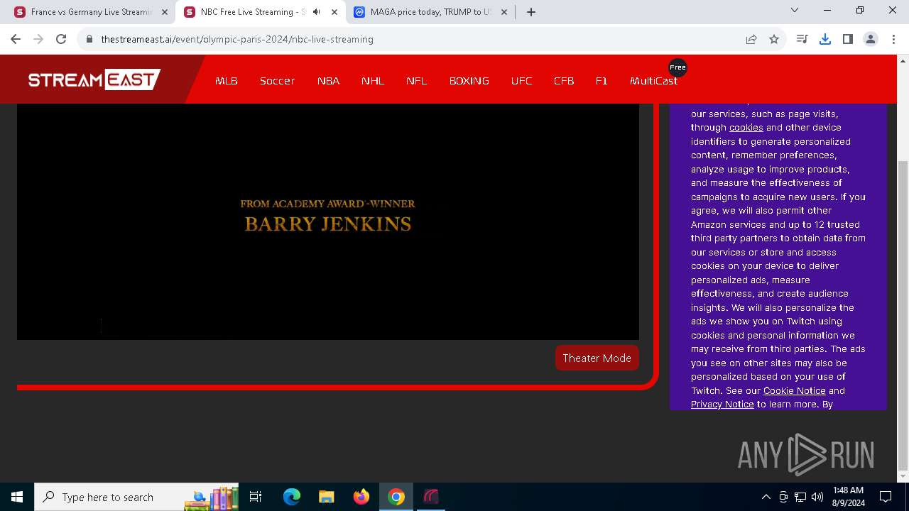Image resolution: width=909 pixels, height=511 pixels.
Task: Close the MAGA price today tab
Action: (x=504, y=12)
